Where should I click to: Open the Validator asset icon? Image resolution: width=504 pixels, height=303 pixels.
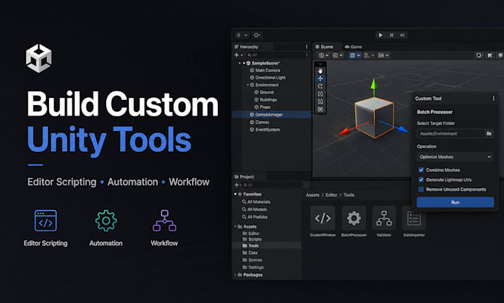pyautogui.click(x=384, y=218)
